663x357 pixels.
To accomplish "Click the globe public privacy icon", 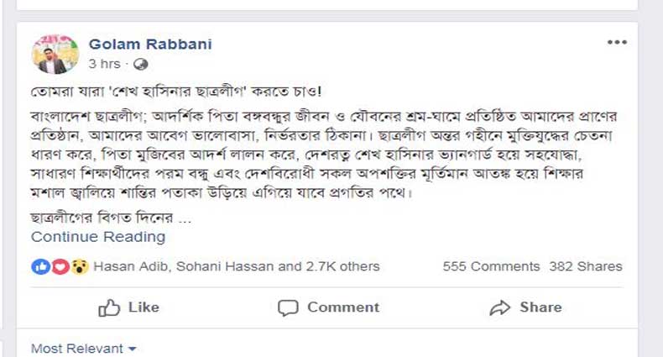I will tap(141, 64).
